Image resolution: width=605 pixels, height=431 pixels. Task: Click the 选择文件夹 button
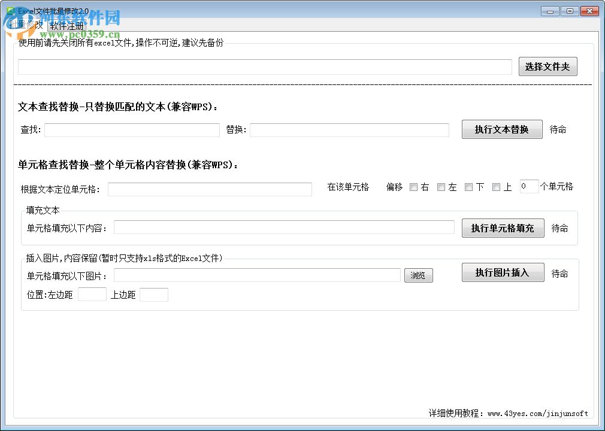547,66
